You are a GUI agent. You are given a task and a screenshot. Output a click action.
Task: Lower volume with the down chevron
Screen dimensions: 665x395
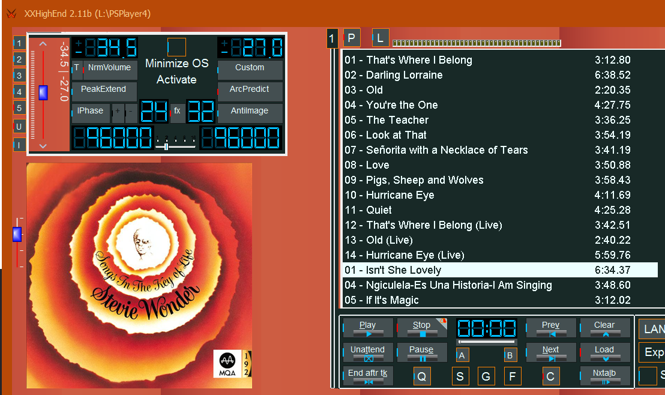(x=43, y=145)
